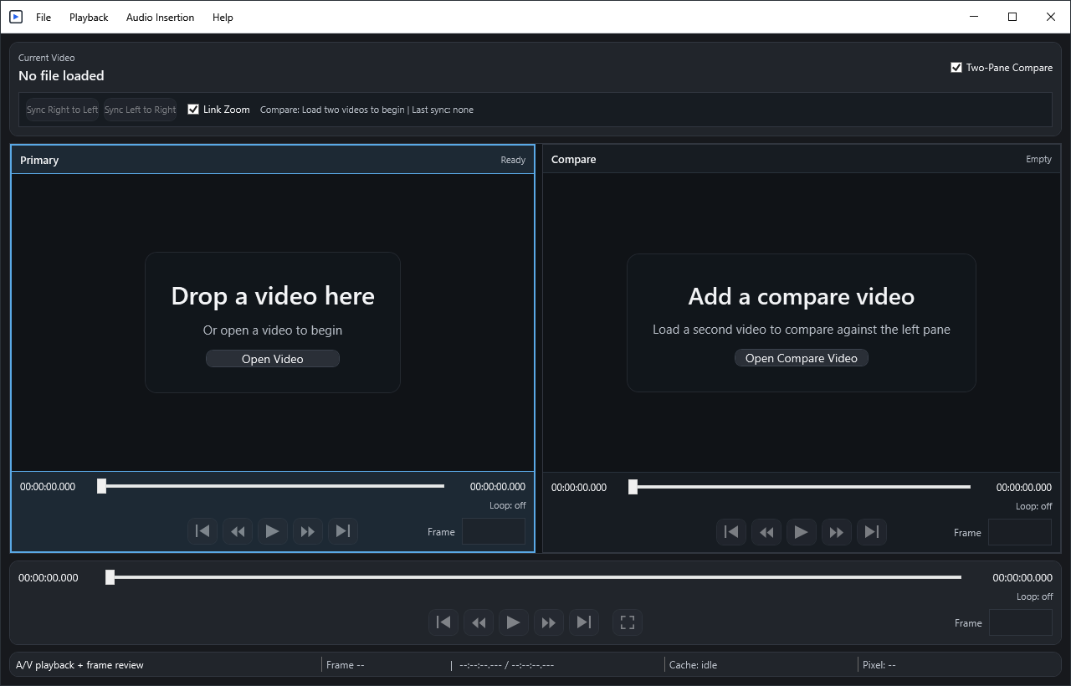Open the Help menu
This screenshot has height=686, width=1071.
point(223,17)
